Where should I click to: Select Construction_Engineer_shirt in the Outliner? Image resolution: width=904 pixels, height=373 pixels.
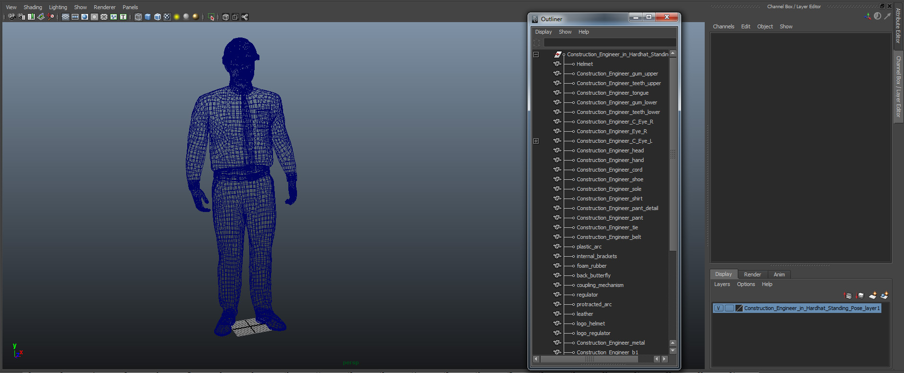609,199
